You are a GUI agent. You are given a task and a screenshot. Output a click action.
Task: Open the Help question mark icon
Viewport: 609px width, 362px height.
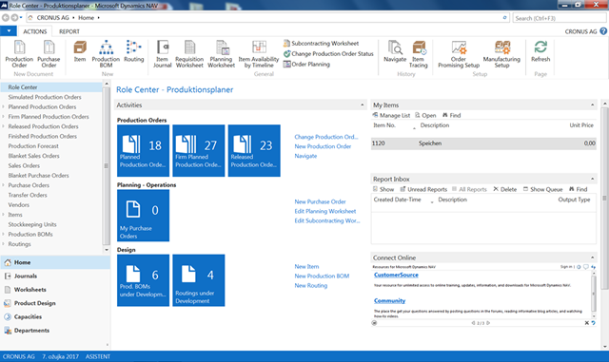[x=603, y=31]
